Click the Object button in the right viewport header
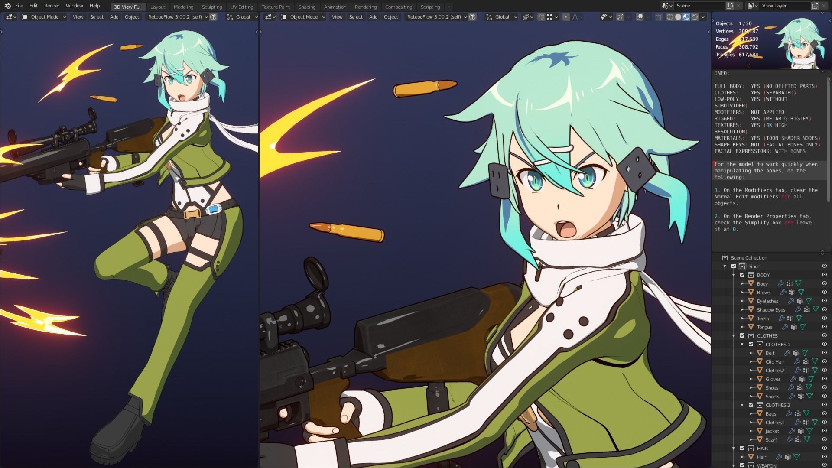 click(x=391, y=17)
